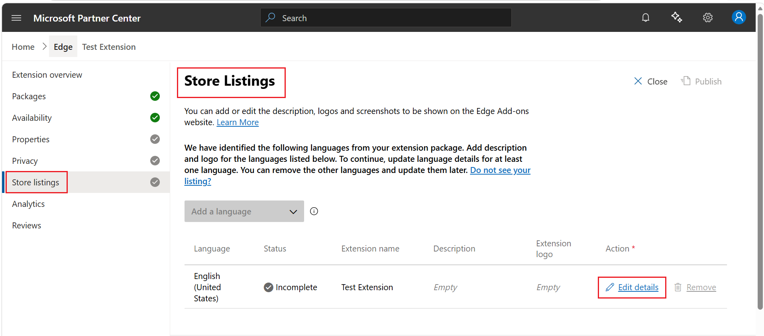Click the breadcrumb chevron after Home
Image resolution: width=764 pixels, height=336 pixels.
point(45,47)
